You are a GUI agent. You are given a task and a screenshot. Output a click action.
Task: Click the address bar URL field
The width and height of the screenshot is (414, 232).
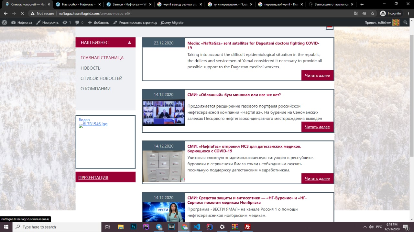point(194,14)
